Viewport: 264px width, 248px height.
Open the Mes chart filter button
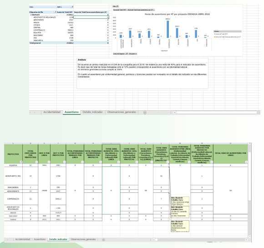116,6
